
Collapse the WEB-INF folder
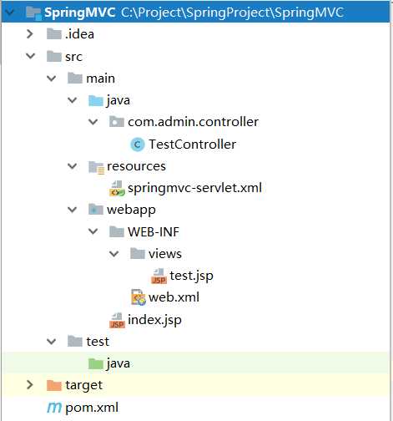93,231
